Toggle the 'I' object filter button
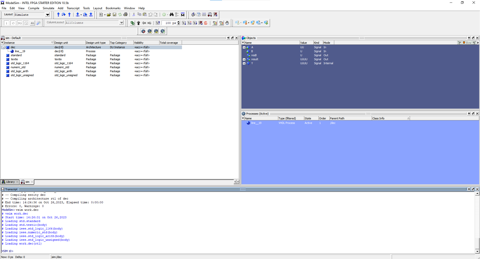Viewport: 480px width, 259px height. point(6,23)
